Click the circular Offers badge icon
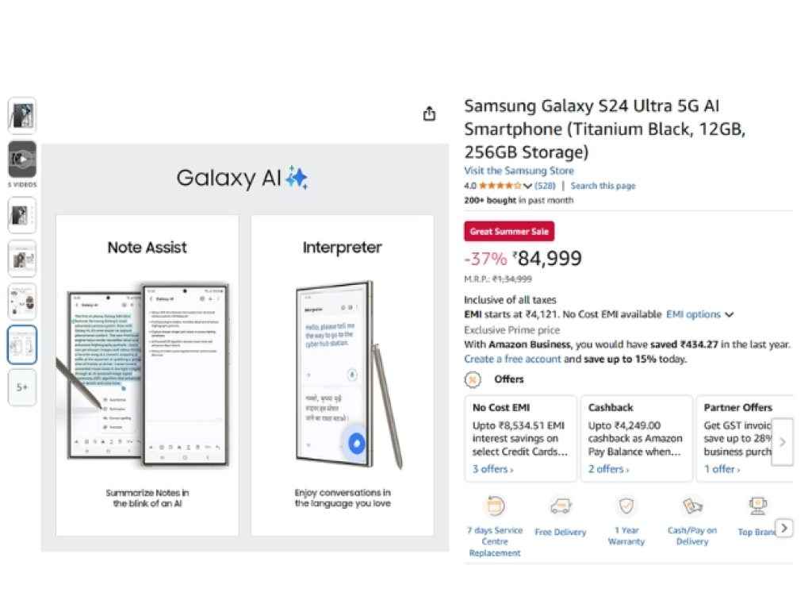 tap(473, 379)
